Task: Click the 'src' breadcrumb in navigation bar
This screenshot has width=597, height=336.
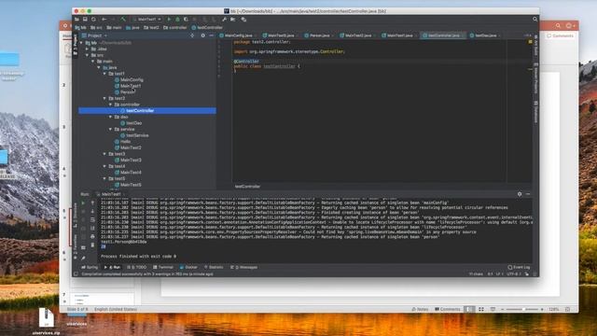Action: [x=96, y=27]
